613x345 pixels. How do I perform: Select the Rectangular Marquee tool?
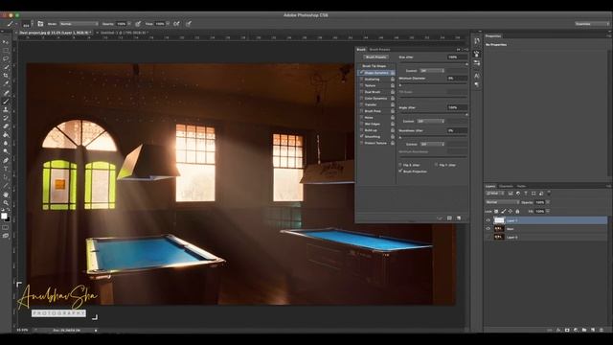tap(6, 51)
